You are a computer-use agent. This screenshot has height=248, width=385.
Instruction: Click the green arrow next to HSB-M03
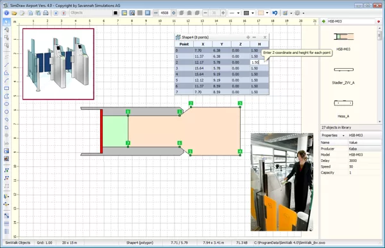click(323, 21)
